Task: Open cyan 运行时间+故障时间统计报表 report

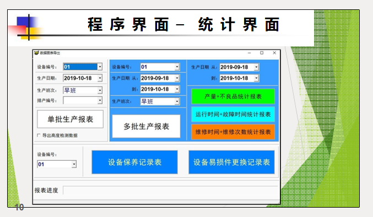Action: 233,115
